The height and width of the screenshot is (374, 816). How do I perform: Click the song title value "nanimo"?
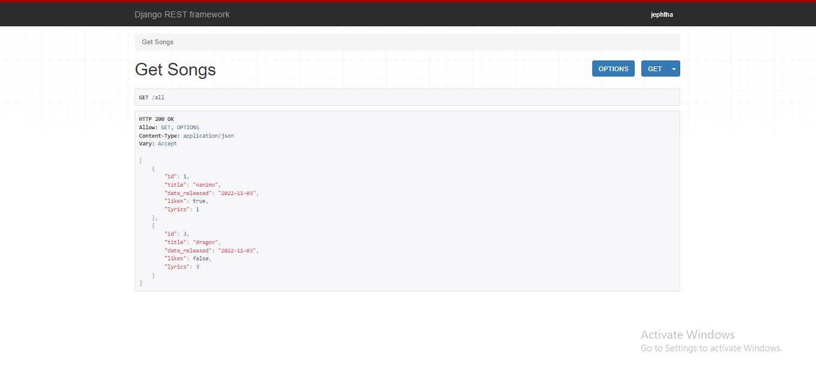click(206, 184)
